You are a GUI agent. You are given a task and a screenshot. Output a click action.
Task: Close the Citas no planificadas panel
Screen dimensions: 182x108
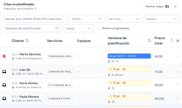point(175,7)
